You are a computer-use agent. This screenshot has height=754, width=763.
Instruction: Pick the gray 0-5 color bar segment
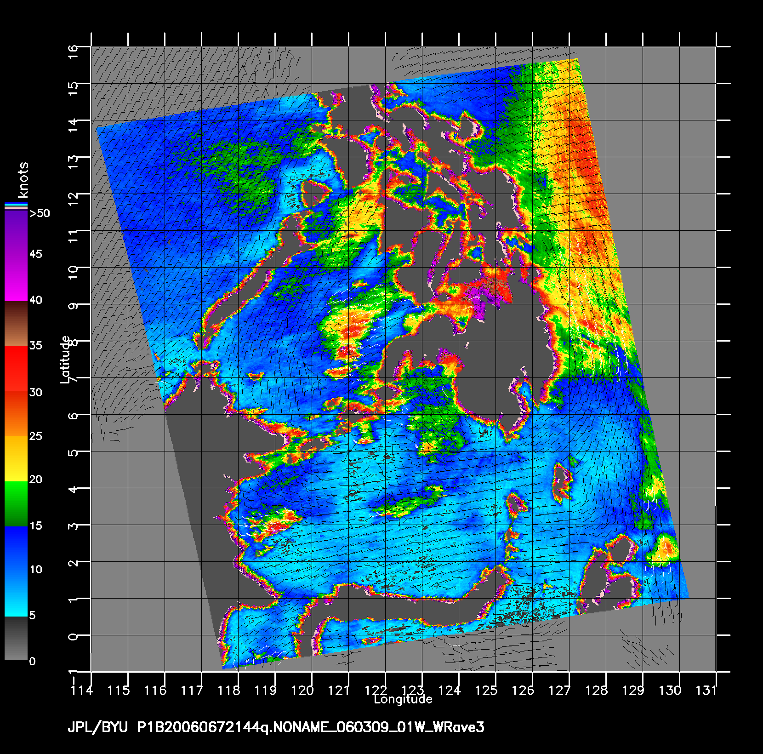click(x=16, y=638)
